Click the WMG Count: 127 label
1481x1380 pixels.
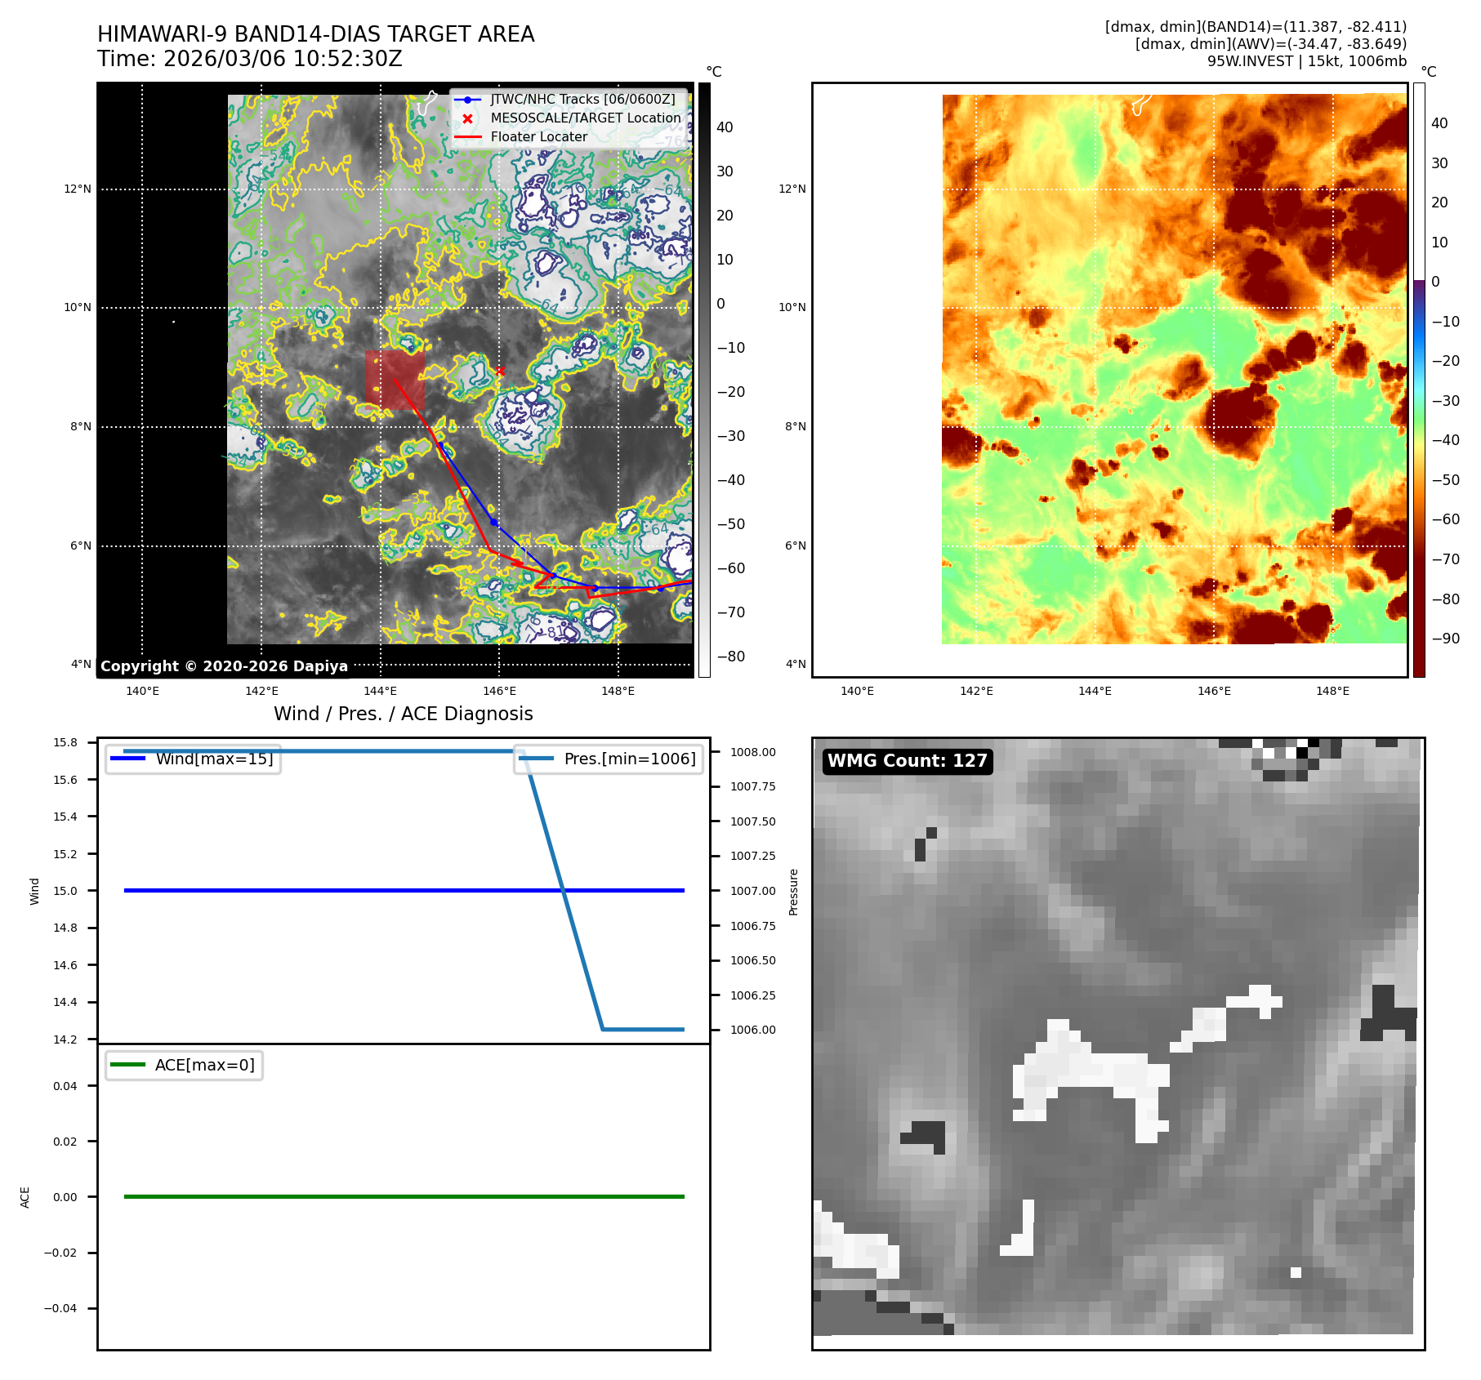pyautogui.click(x=907, y=761)
